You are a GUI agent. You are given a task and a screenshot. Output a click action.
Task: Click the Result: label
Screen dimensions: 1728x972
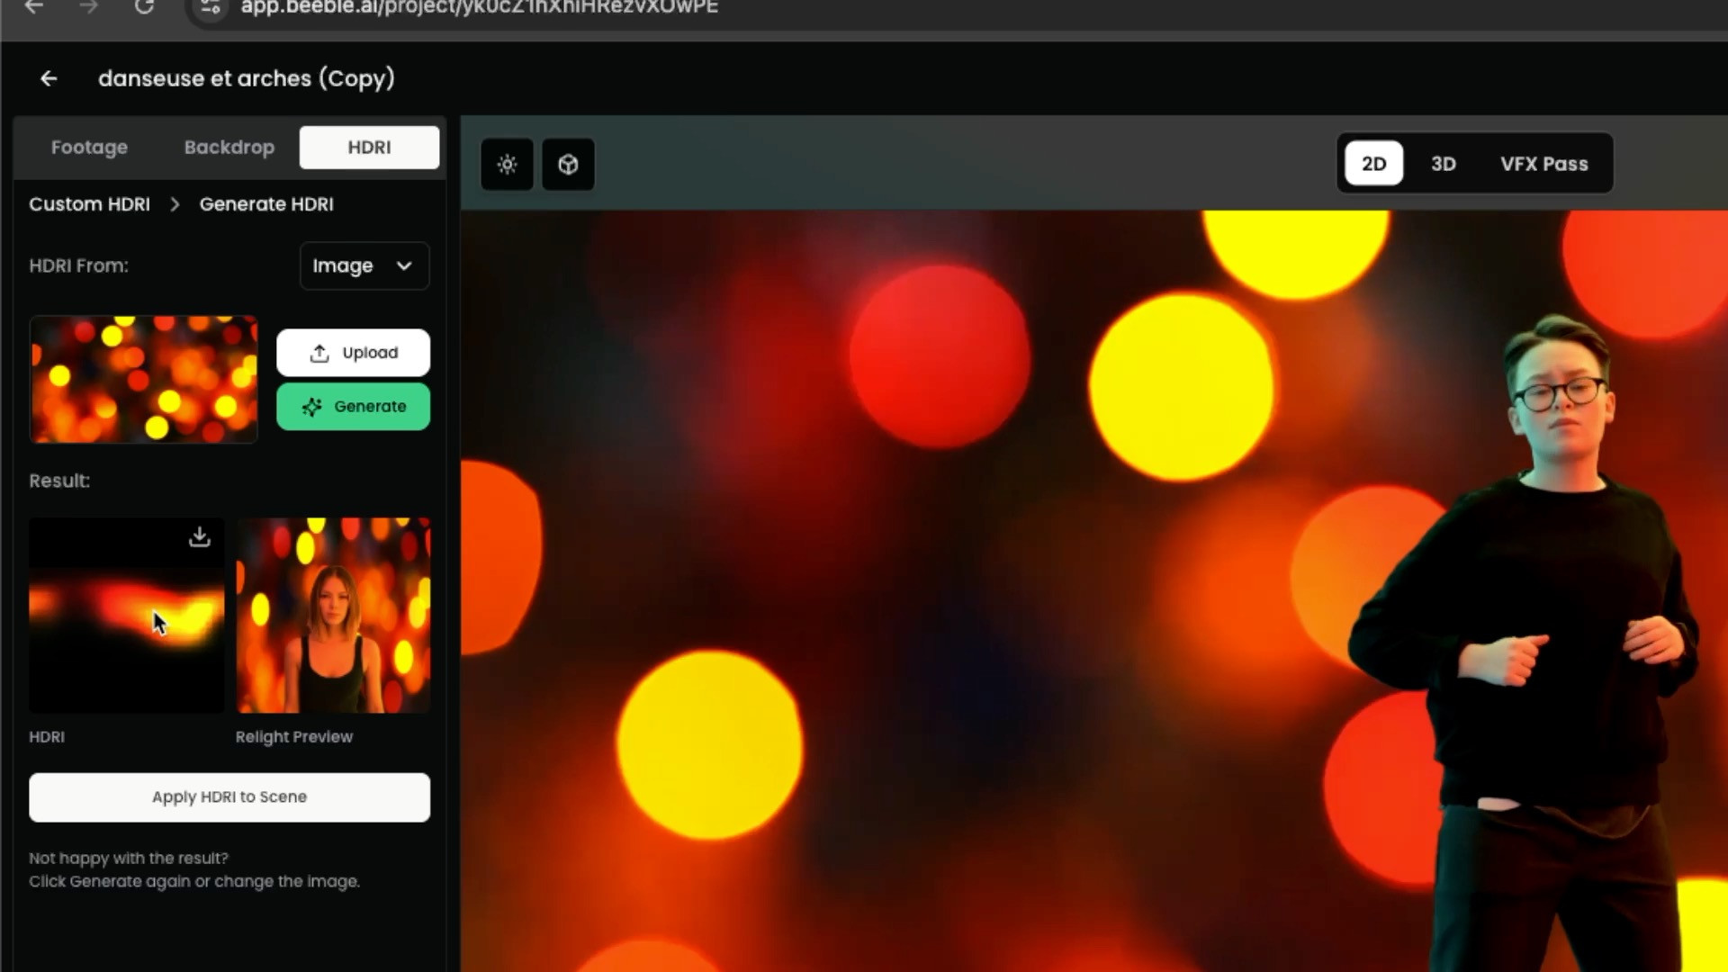click(59, 481)
